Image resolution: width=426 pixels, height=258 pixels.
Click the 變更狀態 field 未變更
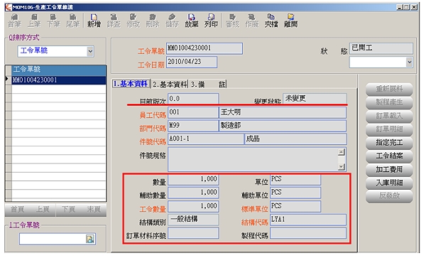tap(315, 98)
